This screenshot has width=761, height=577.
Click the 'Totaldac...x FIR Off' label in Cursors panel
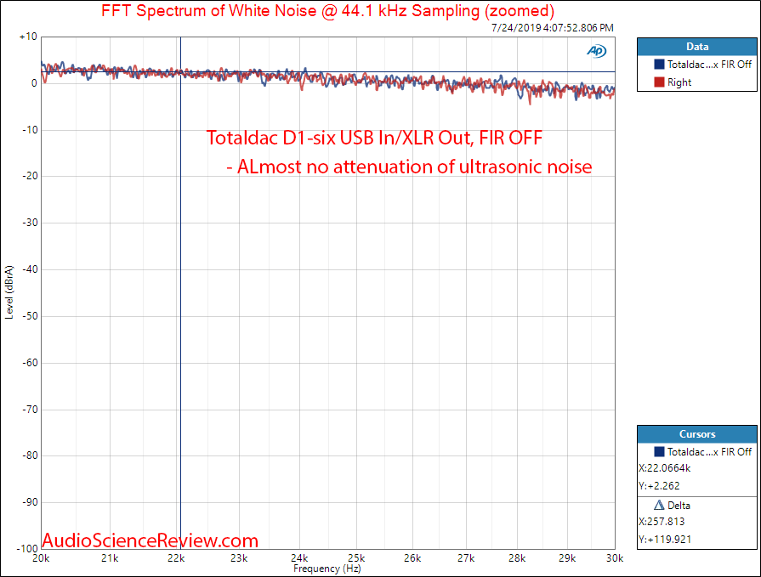pos(709,451)
